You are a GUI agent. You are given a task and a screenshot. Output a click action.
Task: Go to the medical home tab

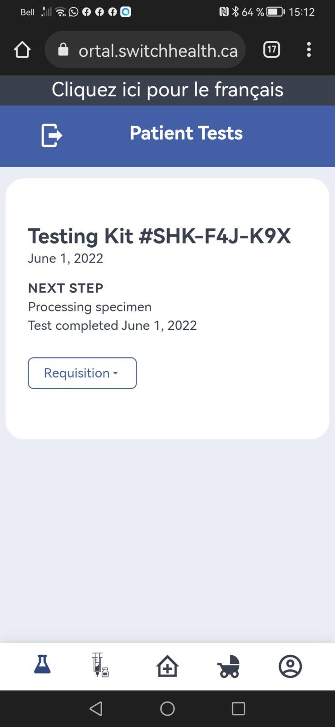click(x=167, y=666)
